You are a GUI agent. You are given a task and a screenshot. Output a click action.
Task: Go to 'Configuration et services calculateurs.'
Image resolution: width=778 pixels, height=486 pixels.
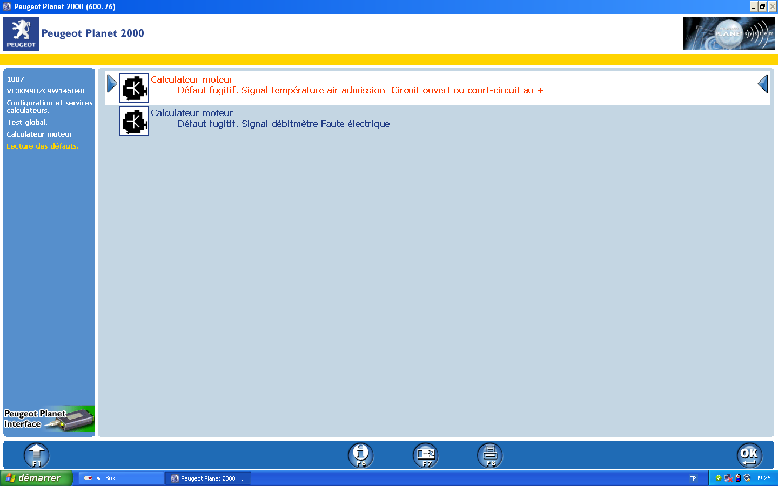pos(50,106)
